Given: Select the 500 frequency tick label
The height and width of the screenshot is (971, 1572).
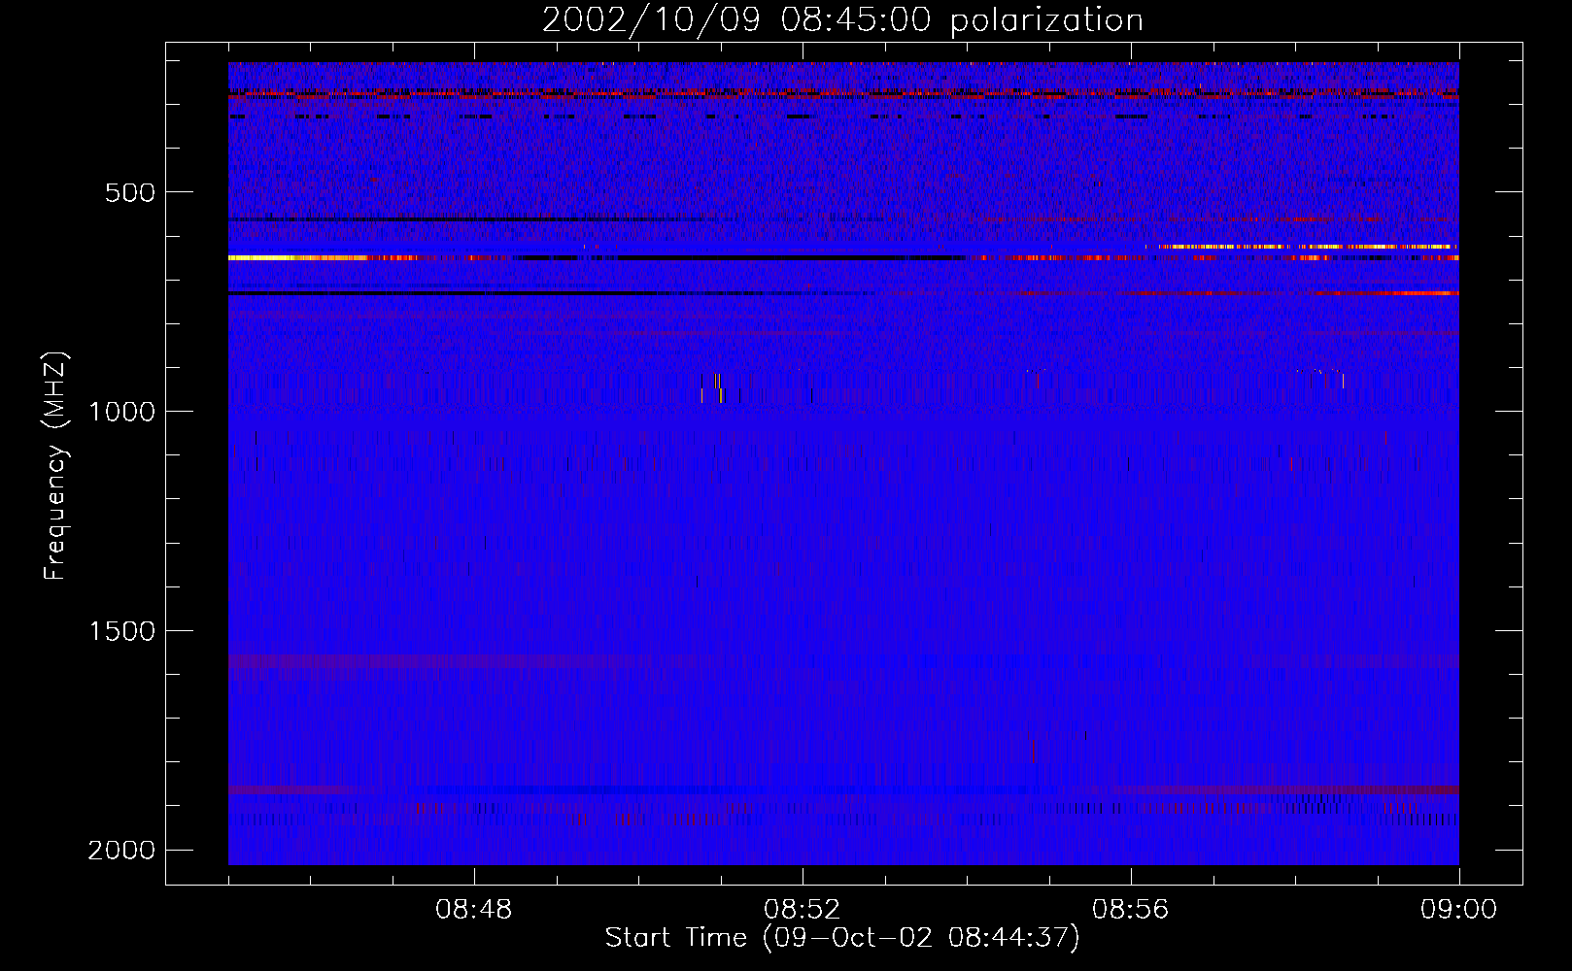Looking at the screenshot, I should click(x=129, y=192).
